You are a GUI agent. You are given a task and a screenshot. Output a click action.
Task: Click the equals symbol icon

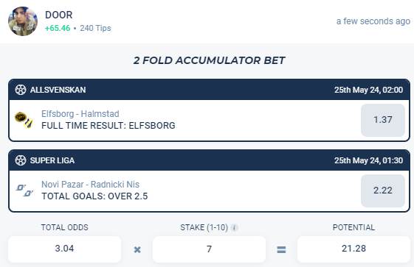pos(281,249)
